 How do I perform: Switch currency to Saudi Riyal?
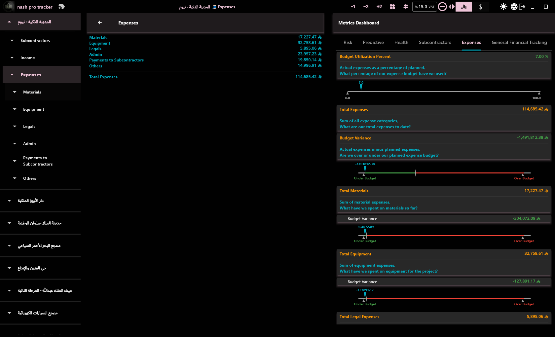click(464, 7)
